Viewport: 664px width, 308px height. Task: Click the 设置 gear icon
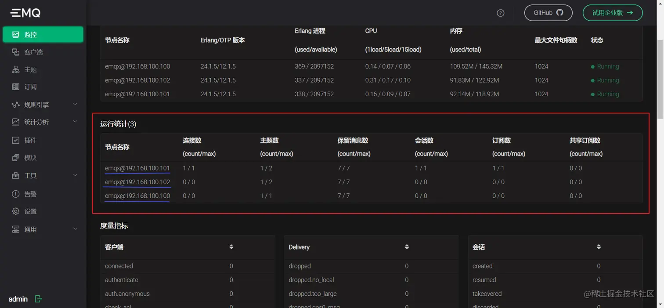tap(16, 211)
